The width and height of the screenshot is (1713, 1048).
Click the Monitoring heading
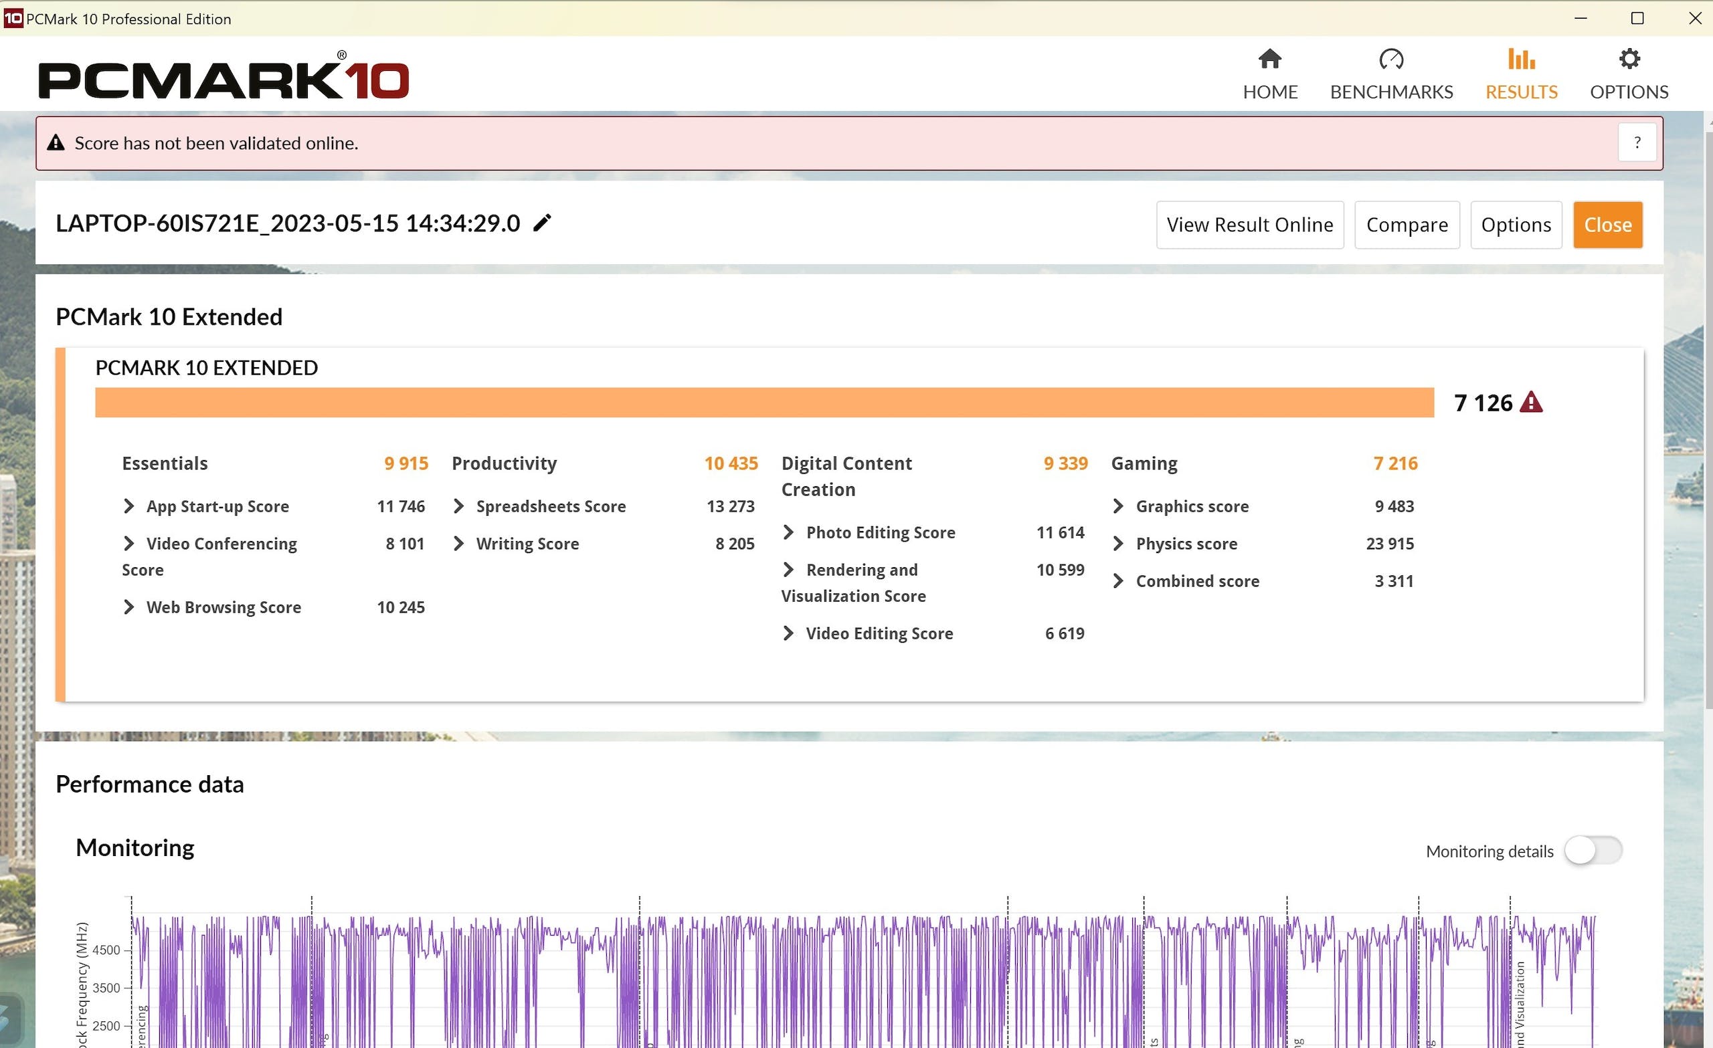135,847
